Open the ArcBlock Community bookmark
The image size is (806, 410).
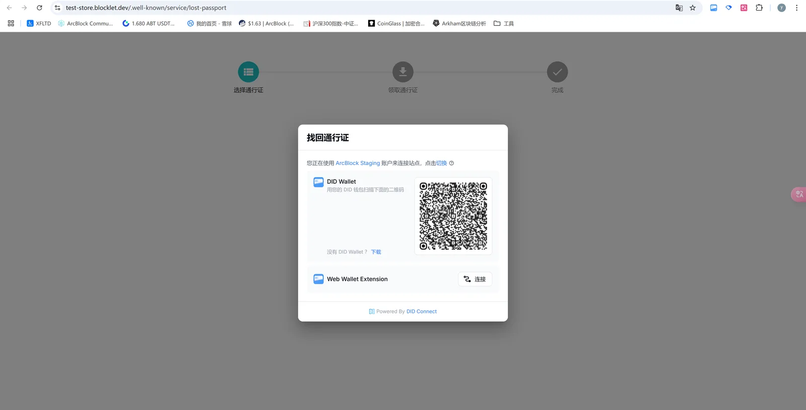pyautogui.click(x=85, y=23)
